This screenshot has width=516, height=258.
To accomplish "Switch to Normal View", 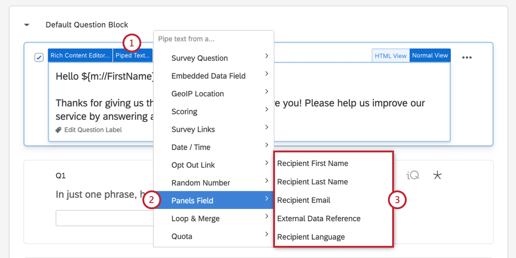I will pos(430,56).
